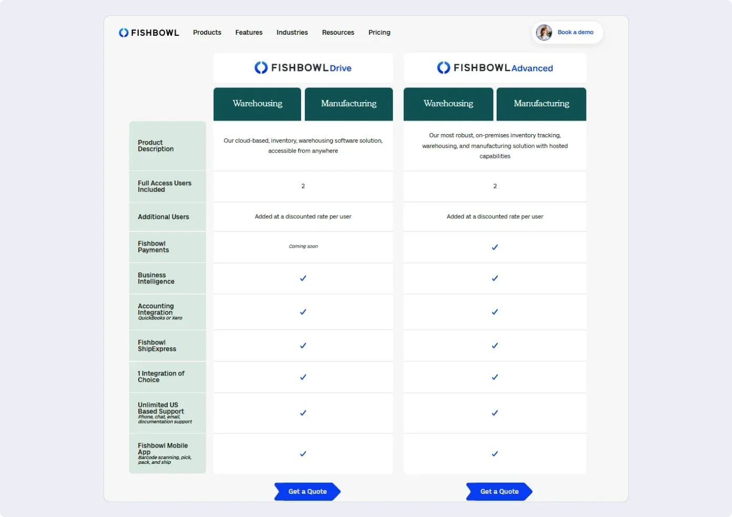Screen dimensions: 732x517
Task: Click the Fishbowl Advanced logo
Action: coord(495,68)
